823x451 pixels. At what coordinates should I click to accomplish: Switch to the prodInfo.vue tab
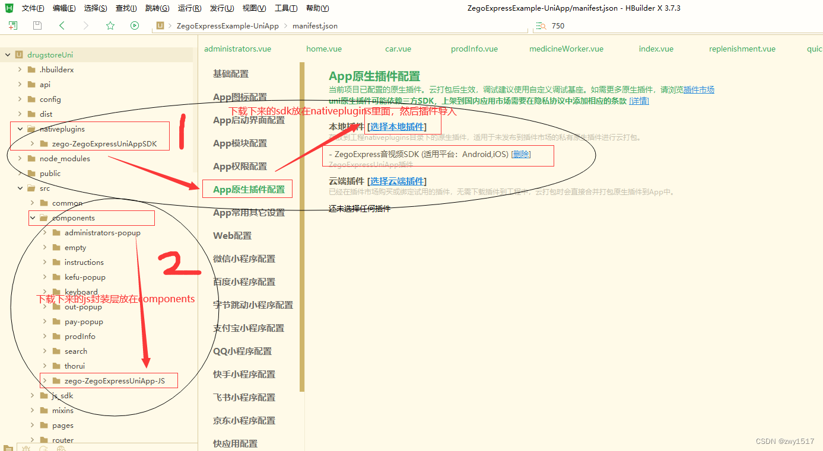474,49
